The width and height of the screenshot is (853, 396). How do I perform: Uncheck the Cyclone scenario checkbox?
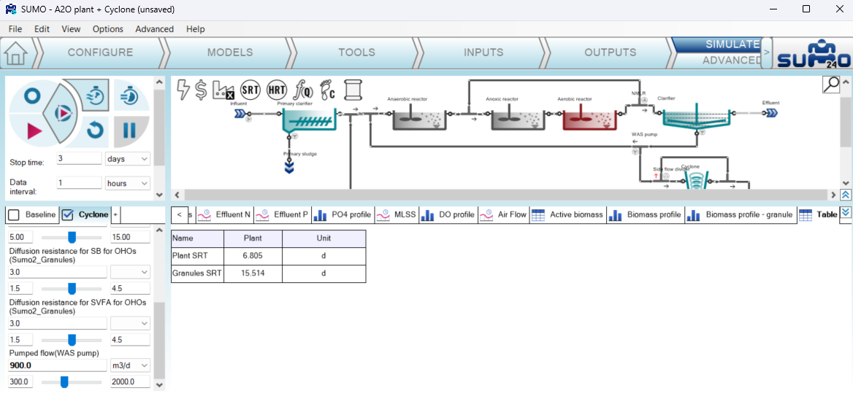coord(68,214)
